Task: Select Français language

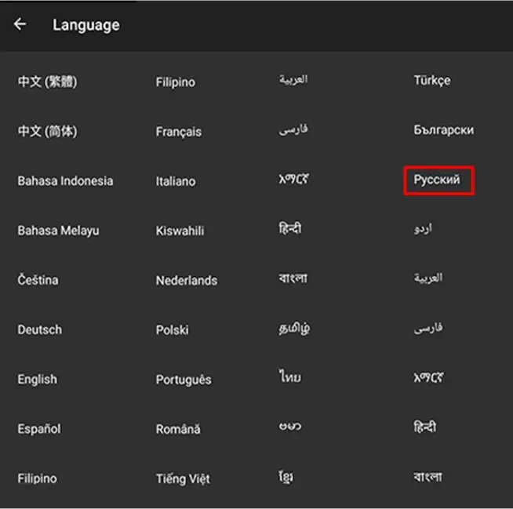Action: (179, 132)
